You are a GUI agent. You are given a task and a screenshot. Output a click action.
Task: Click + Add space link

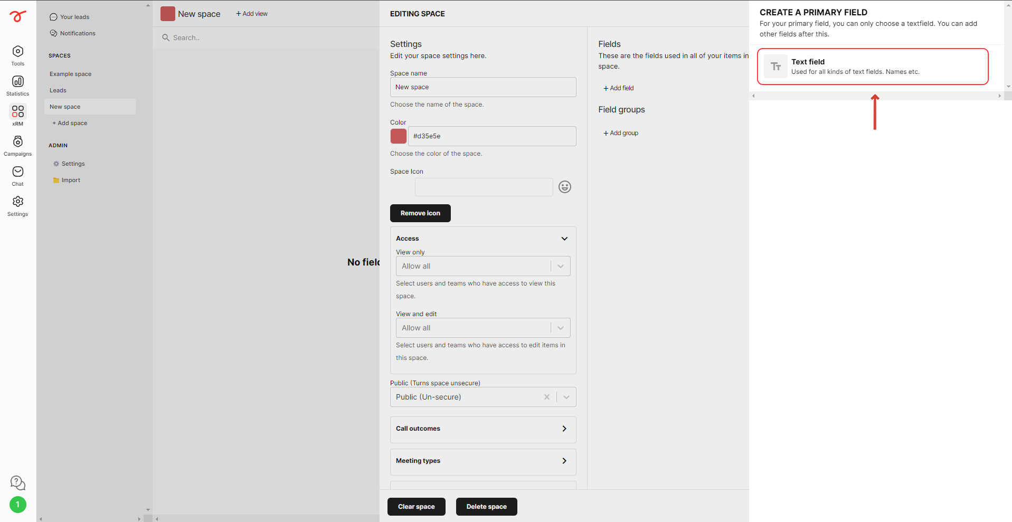(x=70, y=123)
